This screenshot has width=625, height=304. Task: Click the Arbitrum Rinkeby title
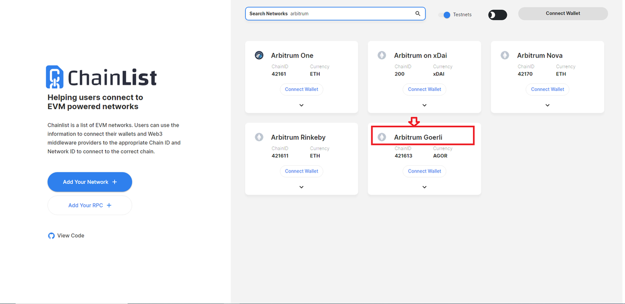tap(298, 138)
